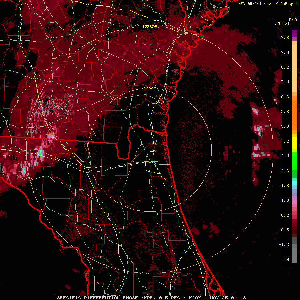Click the purple top band of the color bar
Viewport: 300px width, 300px height.
click(x=294, y=33)
